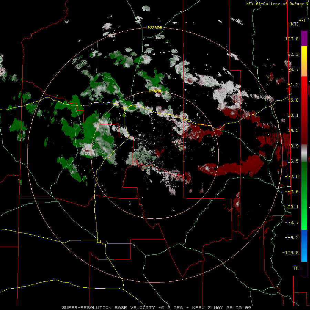Click the -63.1 velocity scale value
Image resolution: width=310 pixels, height=310 pixels.
(x=292, y=207)
